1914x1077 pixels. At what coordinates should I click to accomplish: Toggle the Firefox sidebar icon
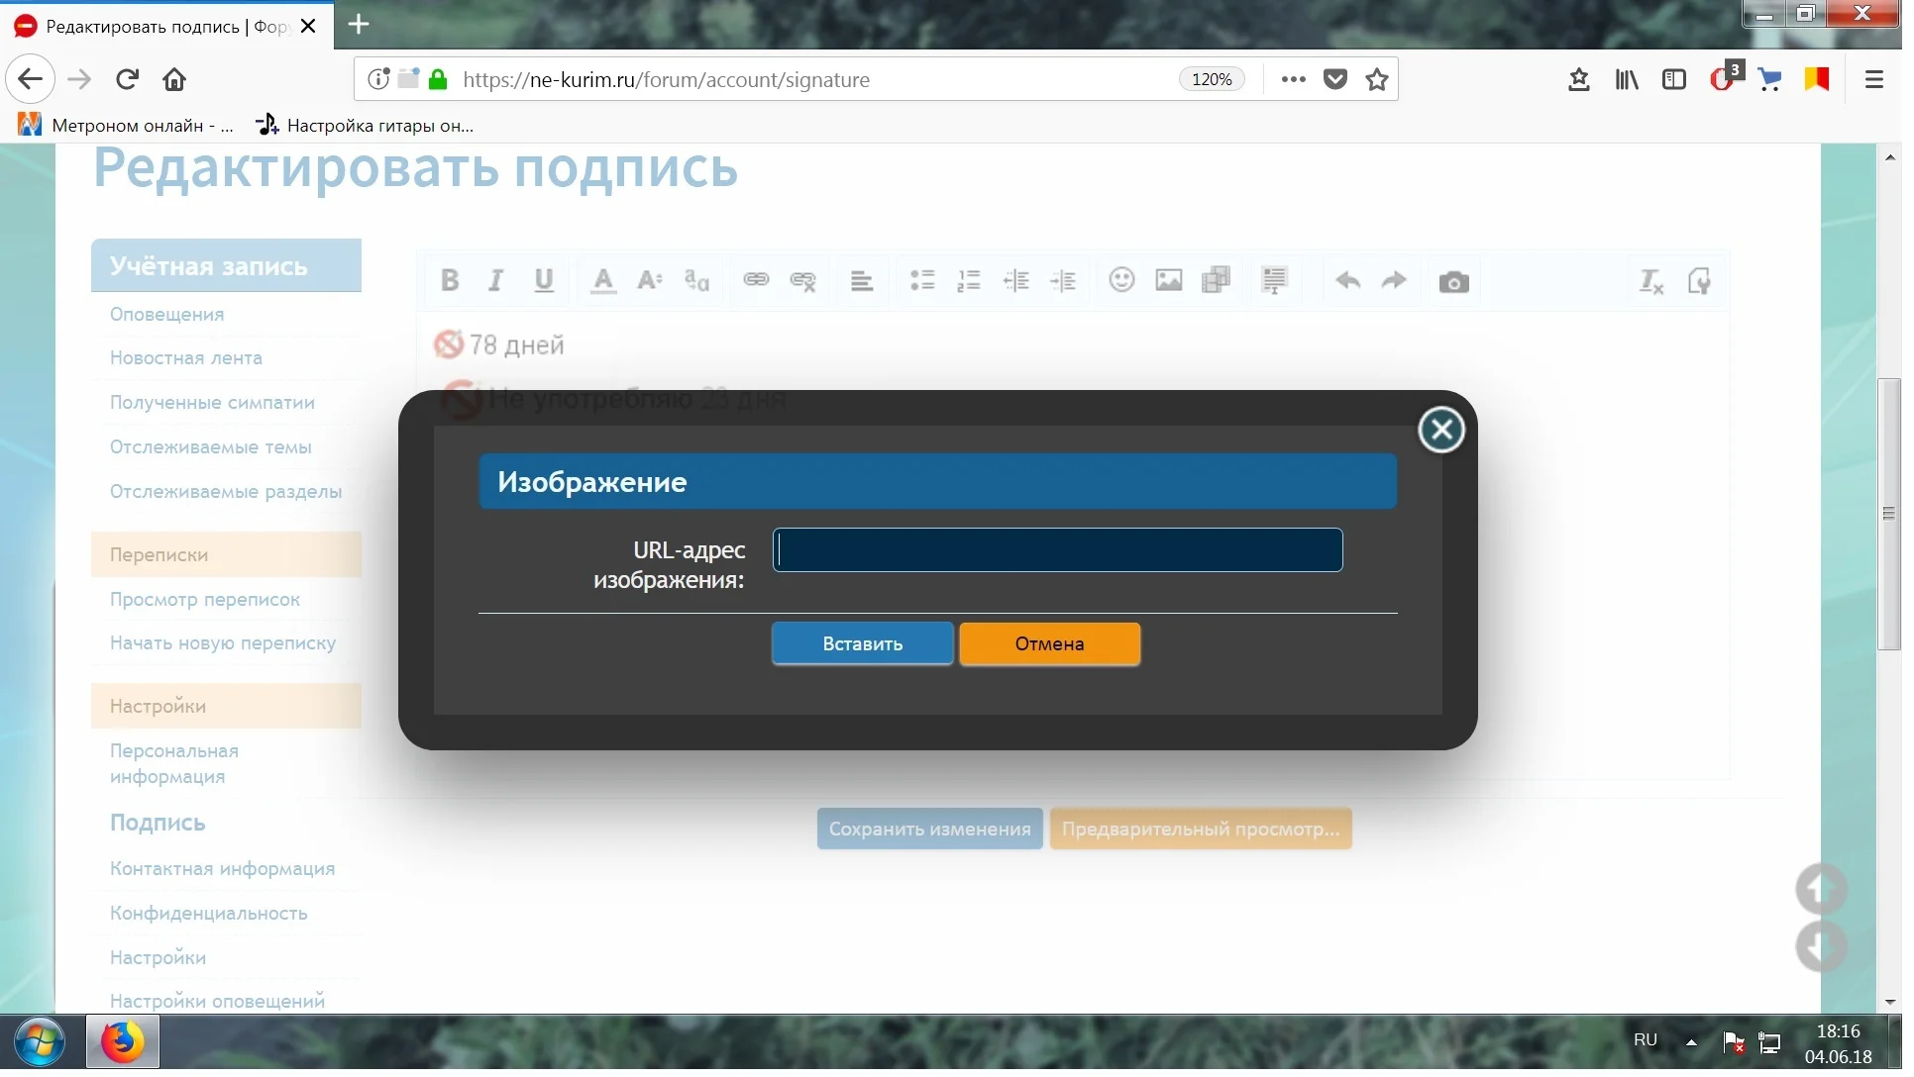click(1673, 79)
